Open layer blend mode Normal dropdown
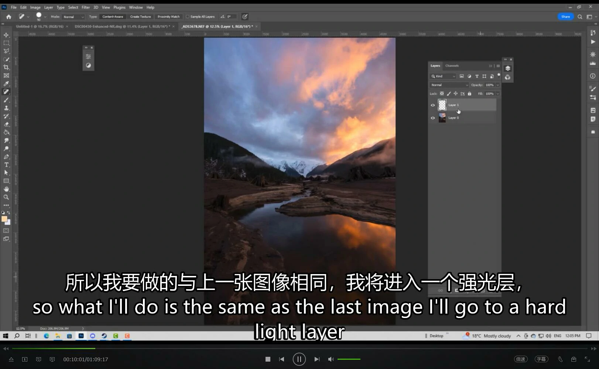 (x=449, y=85)
